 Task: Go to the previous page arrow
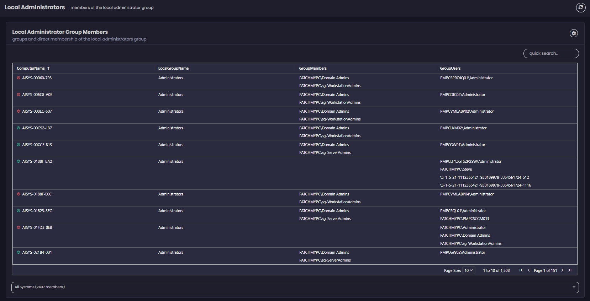click(529, 270)
